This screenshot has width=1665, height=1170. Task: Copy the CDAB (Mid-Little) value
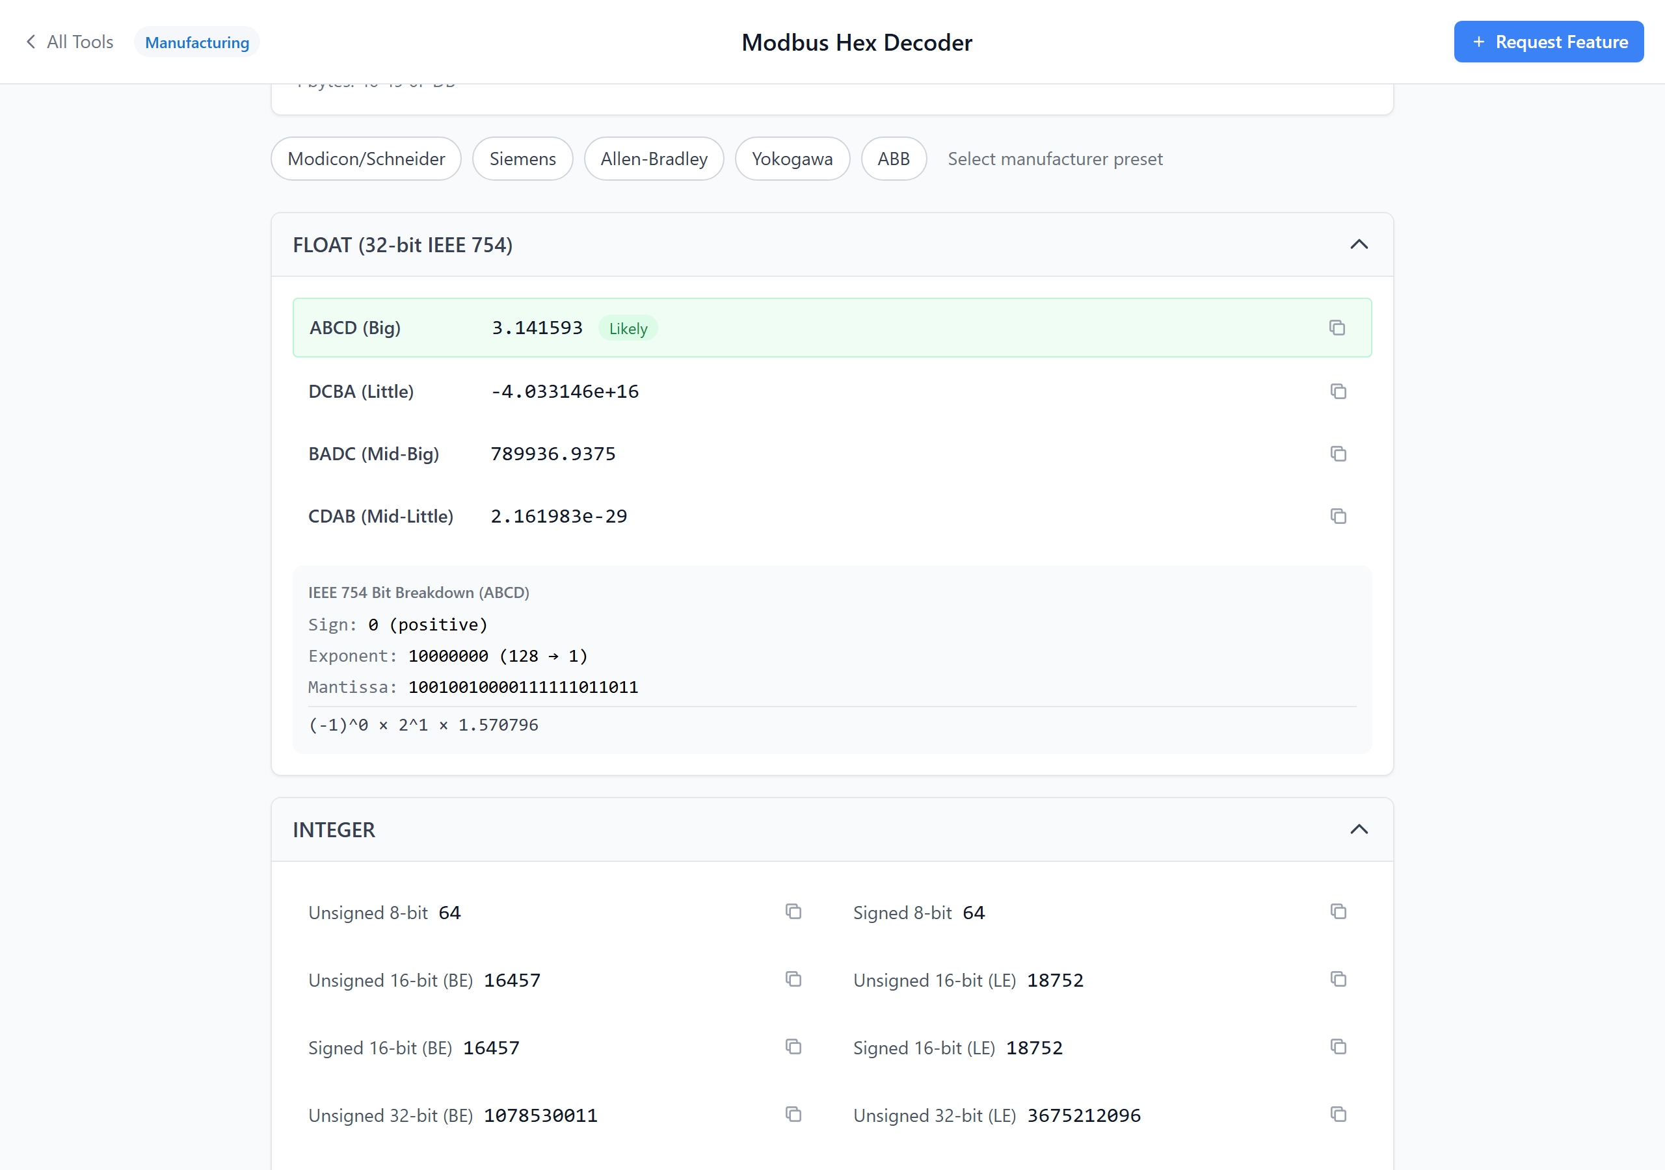[x=1337, y=516]
